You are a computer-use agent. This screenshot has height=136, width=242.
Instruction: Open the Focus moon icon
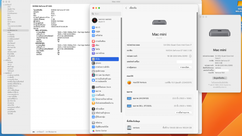click(x=93, y=49)
